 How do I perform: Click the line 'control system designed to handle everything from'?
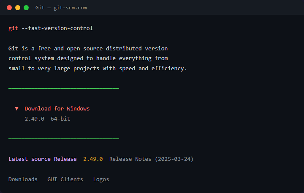[88, 58]
